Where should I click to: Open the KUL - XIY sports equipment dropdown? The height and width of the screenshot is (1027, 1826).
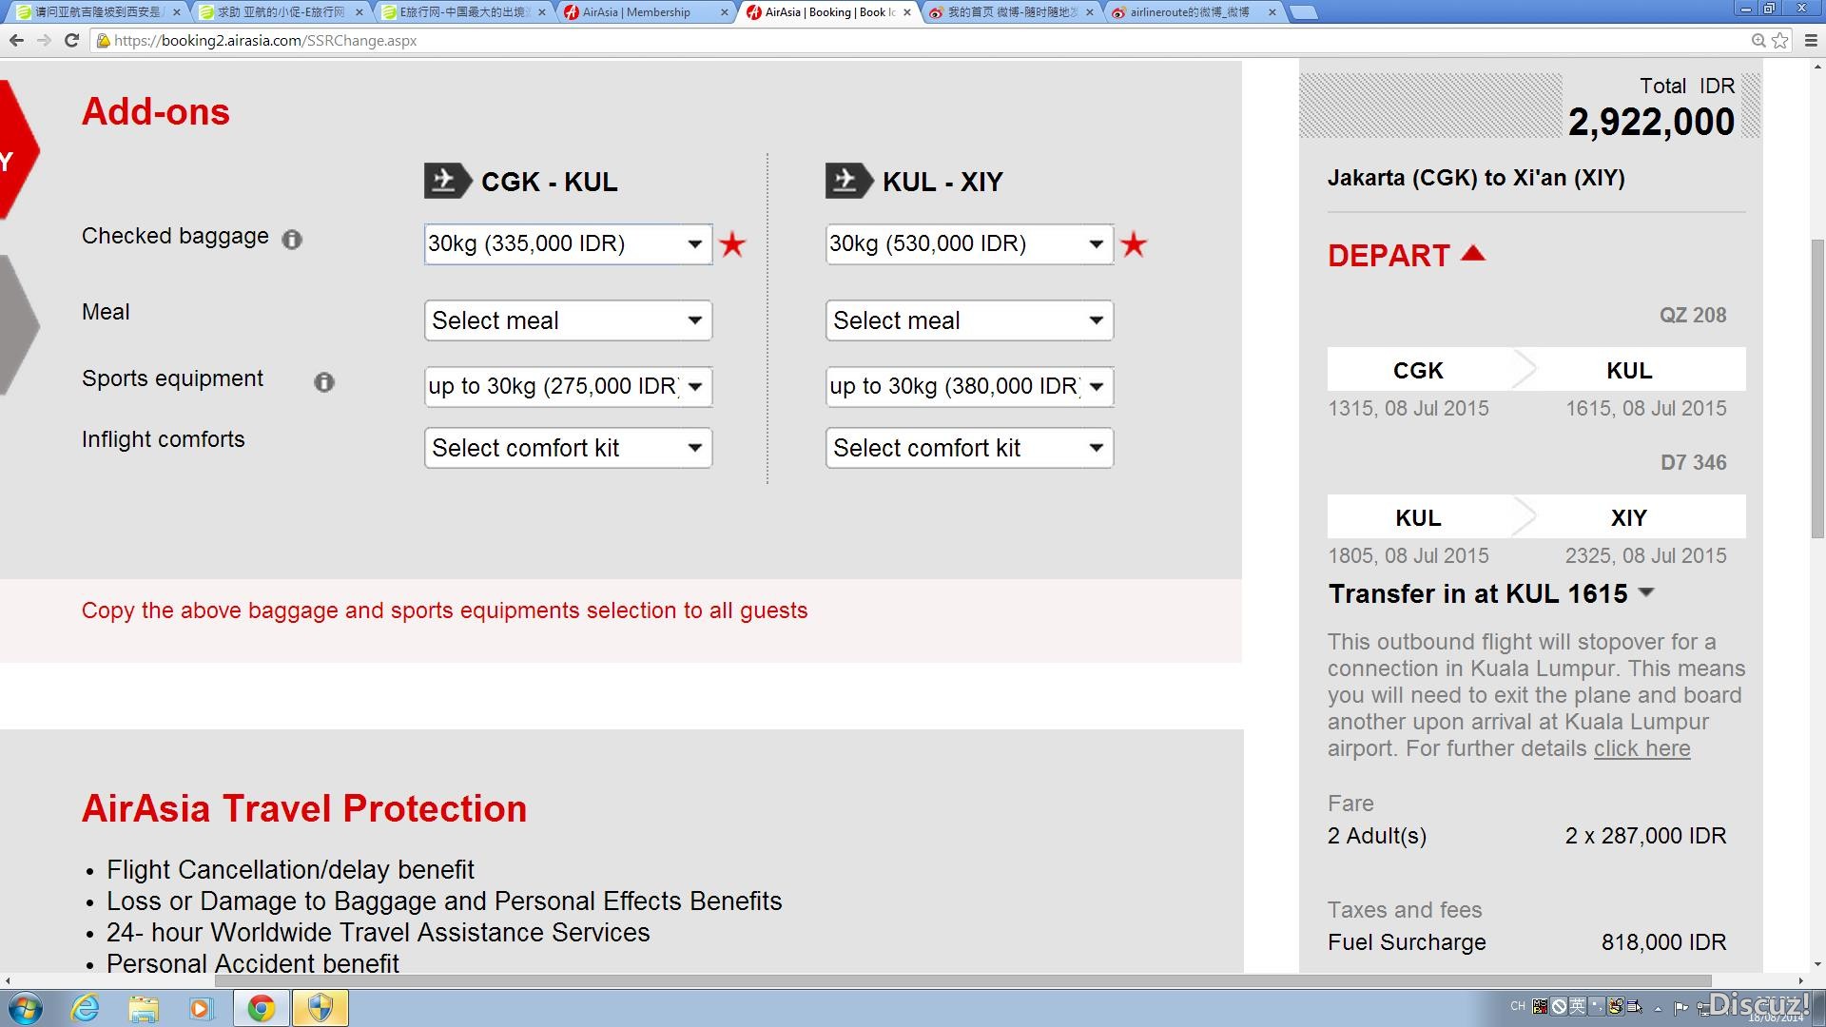[x=969, y=386]
